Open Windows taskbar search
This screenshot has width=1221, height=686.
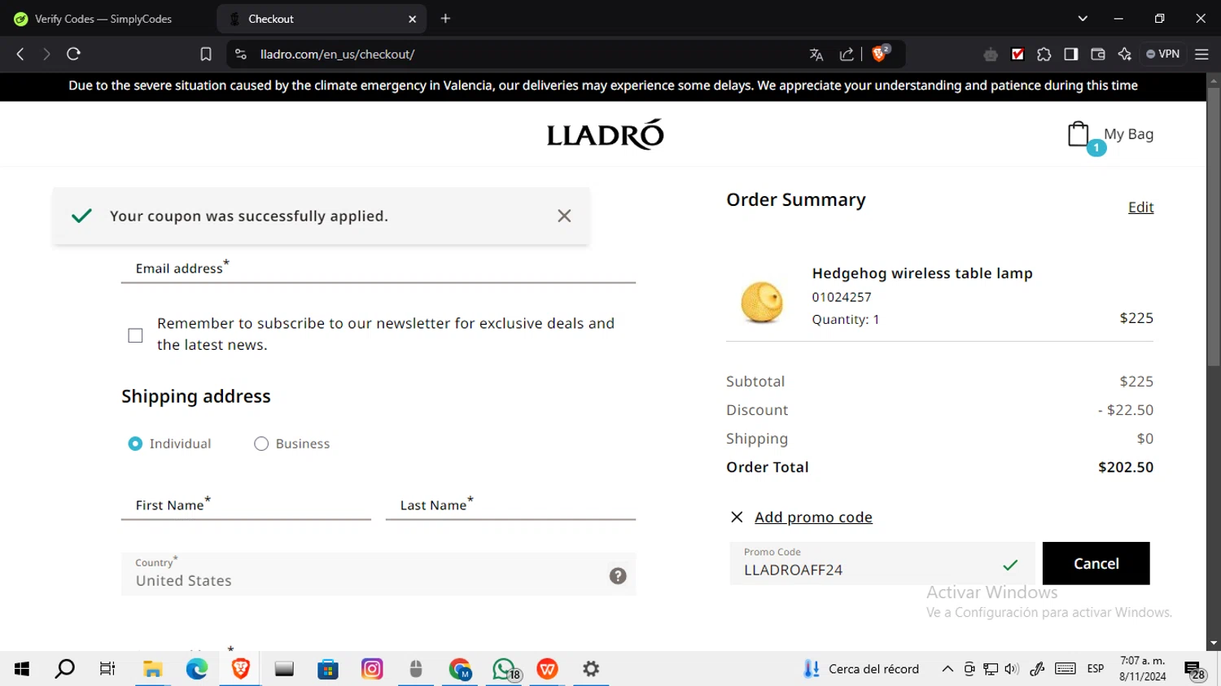[x=65, y=669]
